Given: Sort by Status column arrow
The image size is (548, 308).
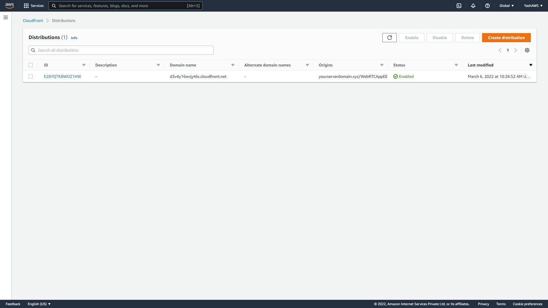Looking at the screenshot, I should tap(456, 65).
